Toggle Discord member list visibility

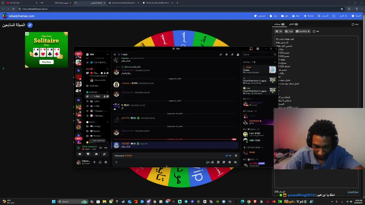(238, 54)
